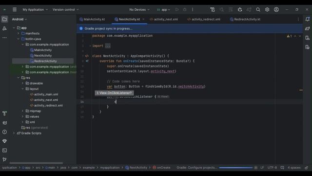This screenshot has height=176, width=312.
Task: Click the Gradle sync progress bar
Action: pyautogui.click(x=236, y=168)
